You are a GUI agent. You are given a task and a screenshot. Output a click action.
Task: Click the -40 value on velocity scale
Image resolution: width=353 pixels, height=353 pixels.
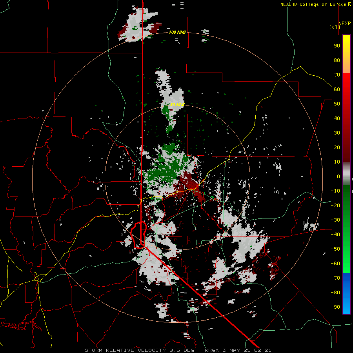tap(335, 235)
